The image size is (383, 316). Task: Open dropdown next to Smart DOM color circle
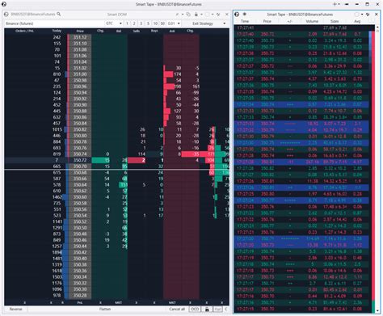[213, 15]
